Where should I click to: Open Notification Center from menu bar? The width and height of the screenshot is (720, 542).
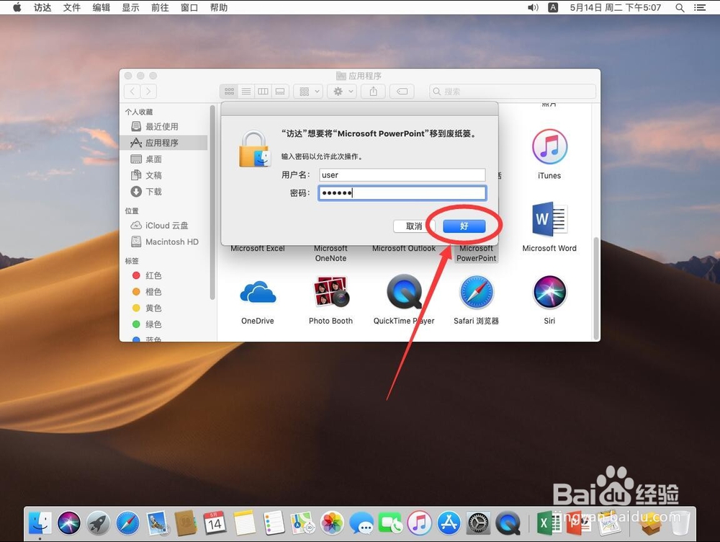(700, 7)
